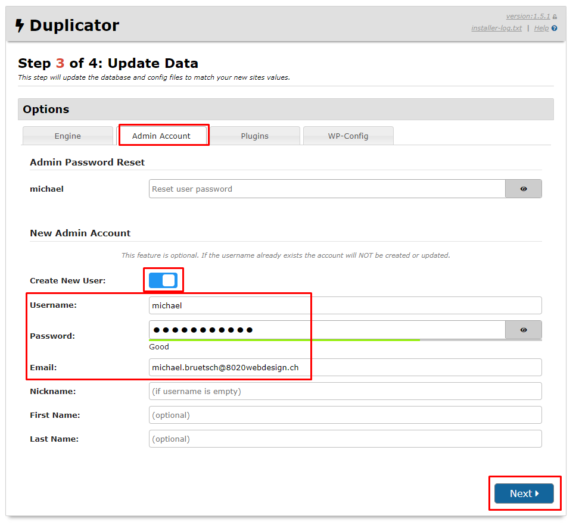
Task: Focus the Last Name input field
Action: tap(345, 439)
